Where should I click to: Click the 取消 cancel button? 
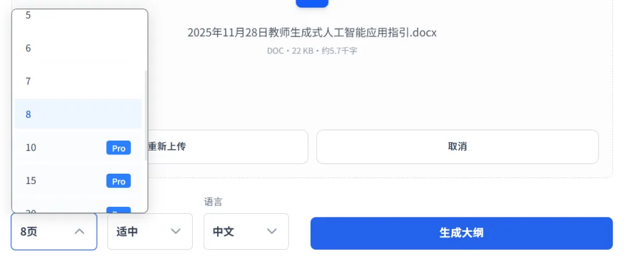(457, 146)
